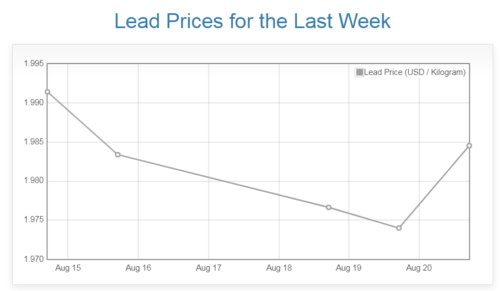This screenshot has width=502, height=291.
Task: Click the 1.995 y-axis label
Action: (33, 64)
